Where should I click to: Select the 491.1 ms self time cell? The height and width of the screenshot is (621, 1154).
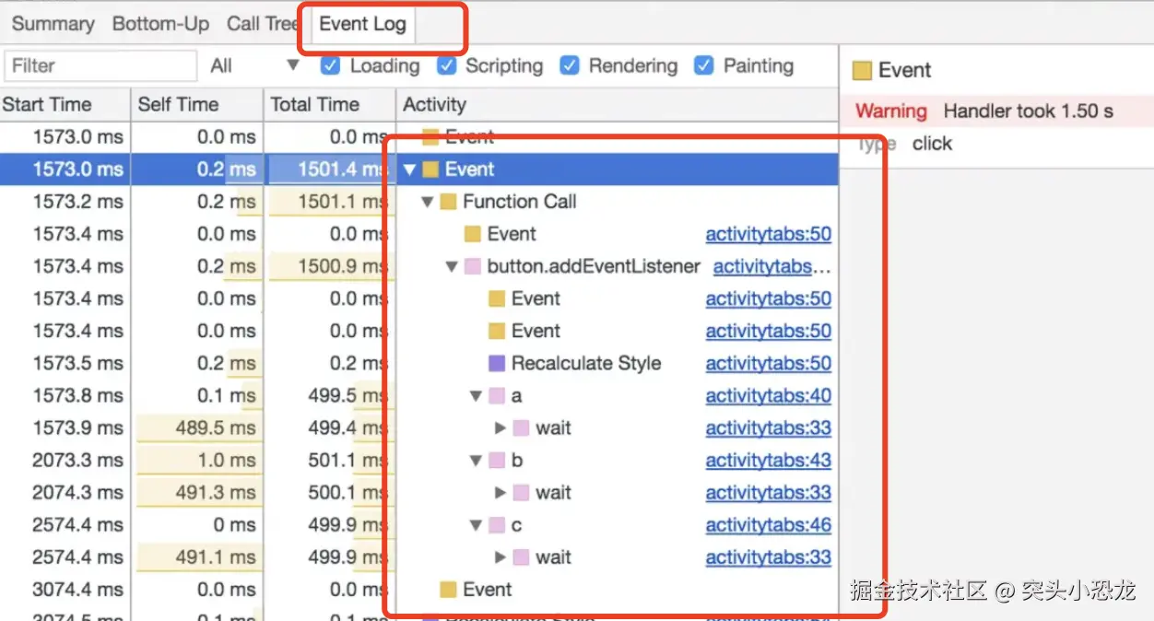[197, 557]
